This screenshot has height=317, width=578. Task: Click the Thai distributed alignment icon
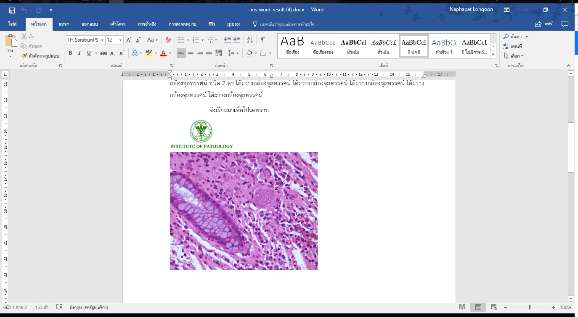(x=218, y=53)
